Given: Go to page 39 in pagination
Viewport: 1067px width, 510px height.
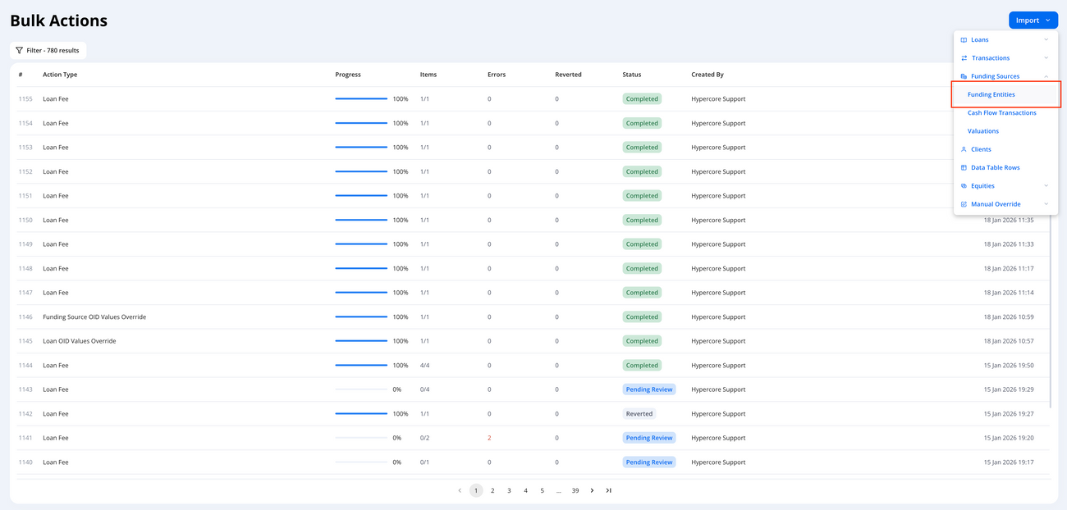Looking at the screenshot, I should point(575,490).
